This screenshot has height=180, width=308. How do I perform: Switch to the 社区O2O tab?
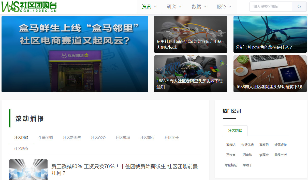[98, 138]
